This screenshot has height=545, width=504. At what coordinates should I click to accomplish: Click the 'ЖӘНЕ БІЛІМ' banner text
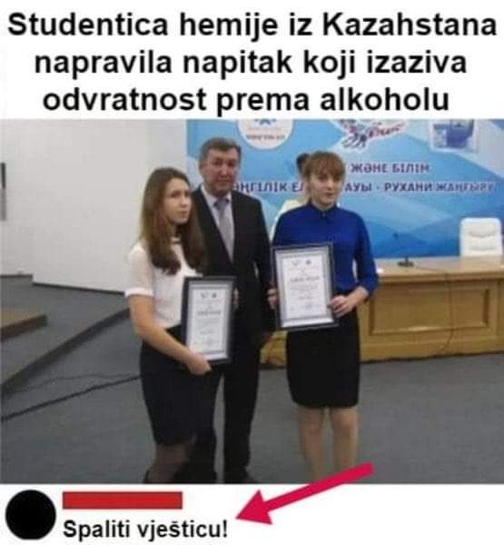[x=390, y=169]
